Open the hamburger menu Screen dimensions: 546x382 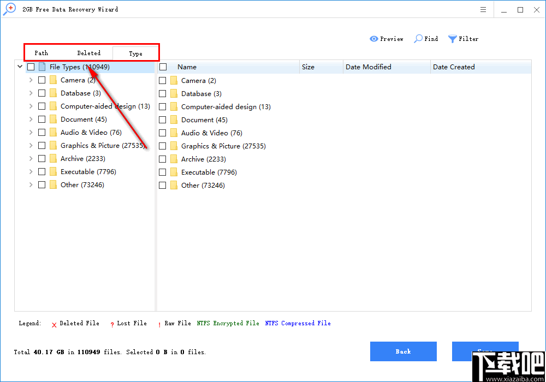[x=483, y=9]
